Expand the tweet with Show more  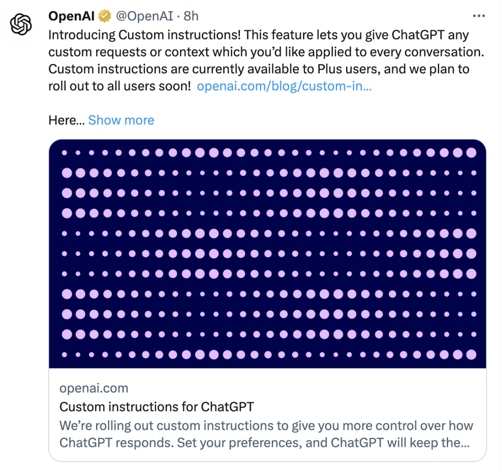[x=121, y=121]
